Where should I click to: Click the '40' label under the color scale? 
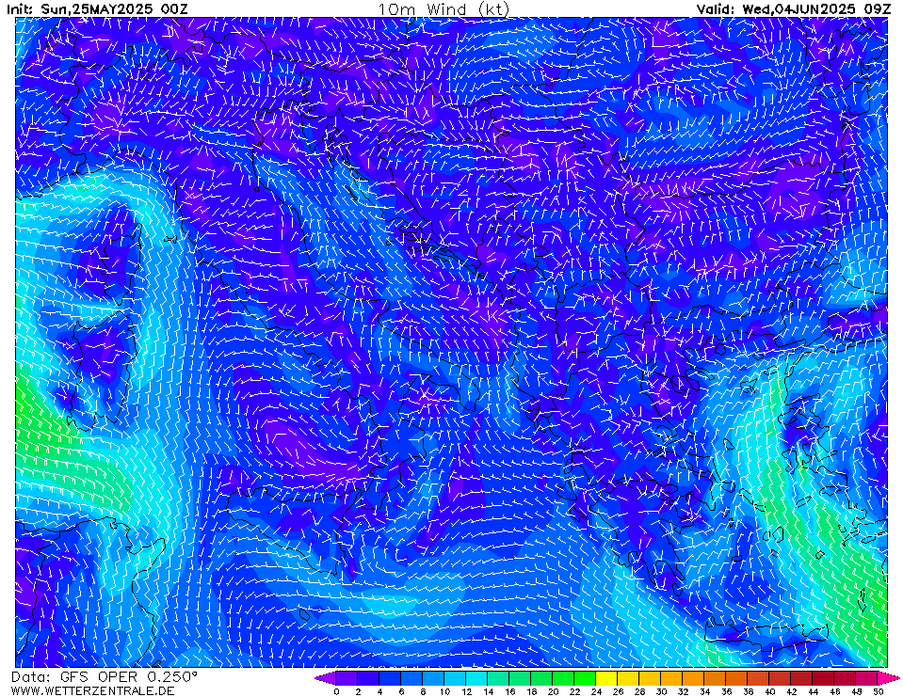click(x=769, y=691)
